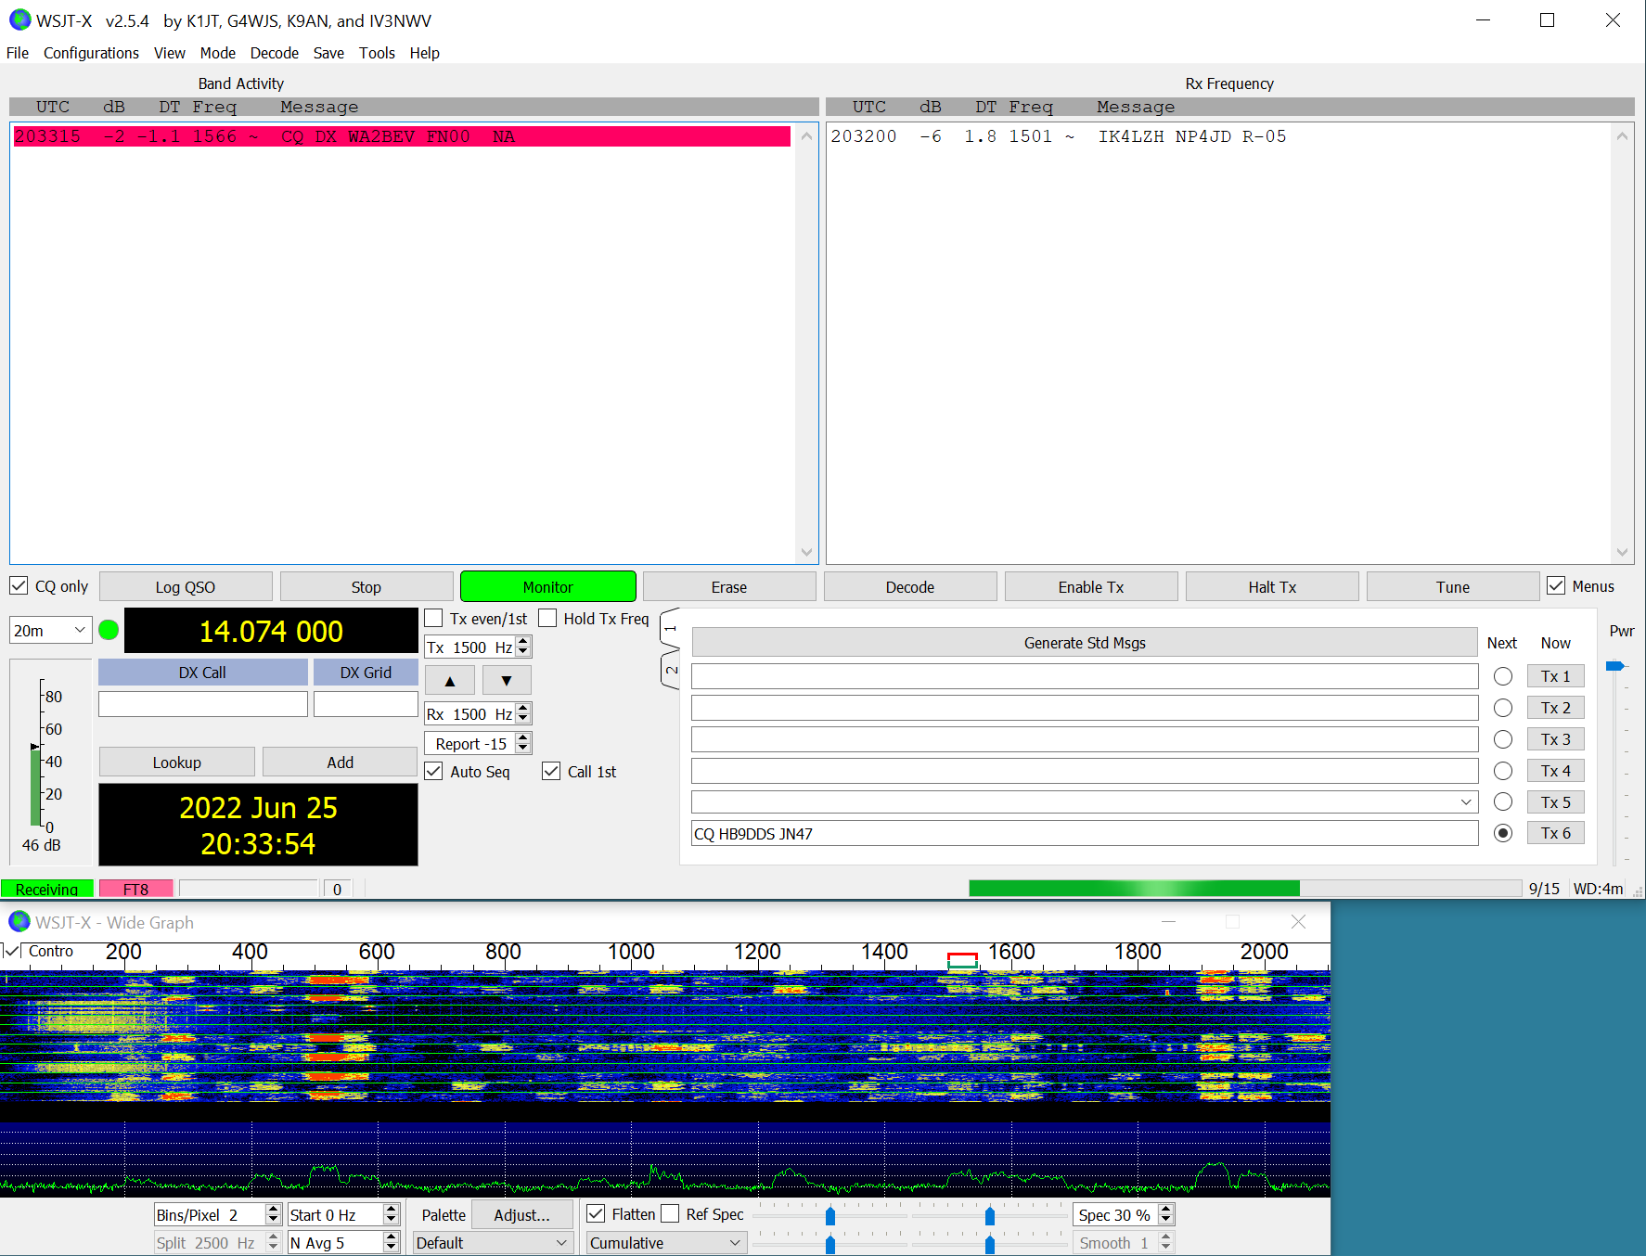Uncheck Flatten in Wide Graph
1646x1256 pixels.
click(x=597, y=1213)
